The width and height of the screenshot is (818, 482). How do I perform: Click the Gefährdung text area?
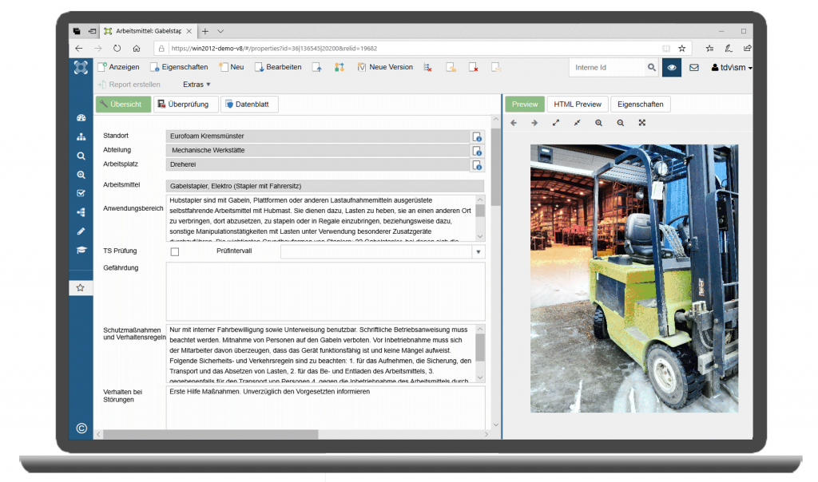coord(326,291)
